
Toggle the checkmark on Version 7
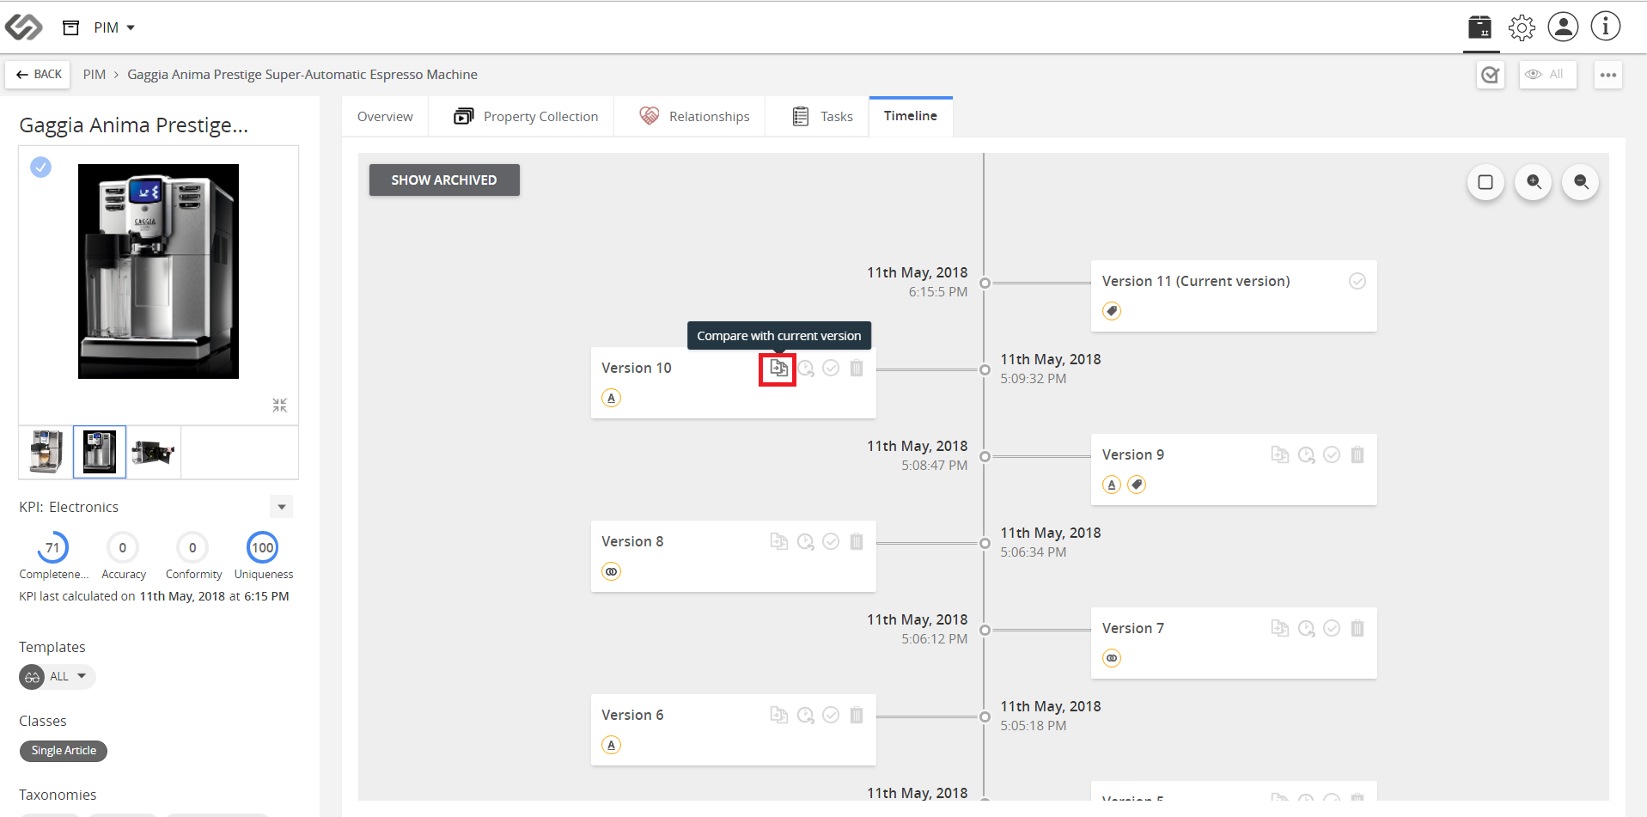1332,628
